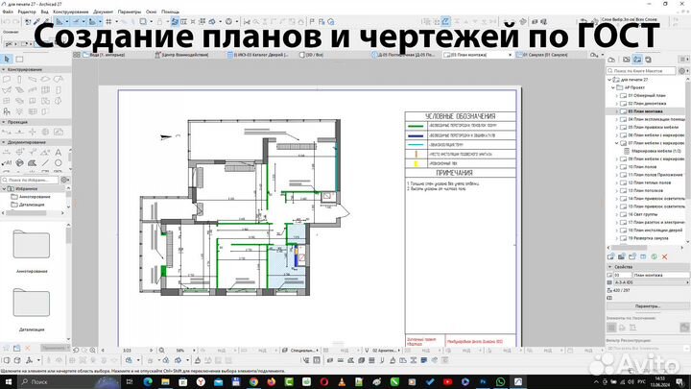691x389 pixels.
Task: Pick the Beam tool in Конструирование
Action: (33, 80)
